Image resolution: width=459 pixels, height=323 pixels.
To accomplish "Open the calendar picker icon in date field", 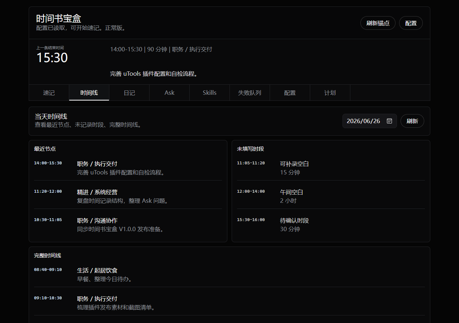I will point(389,121).
